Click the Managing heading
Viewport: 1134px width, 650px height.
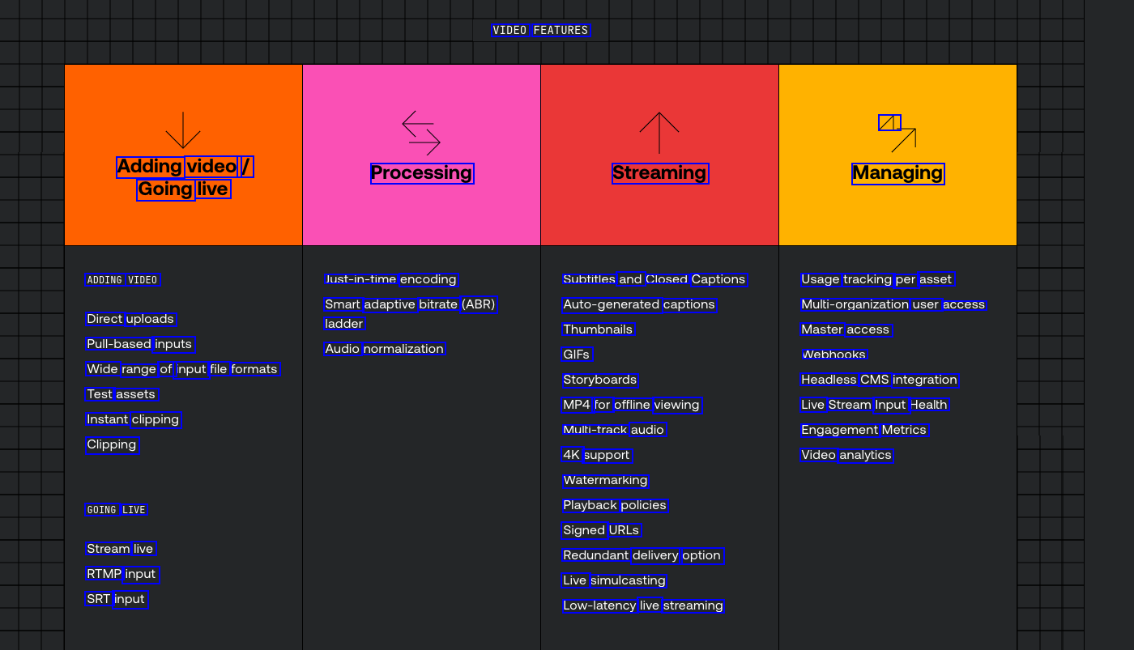[898, 173]
